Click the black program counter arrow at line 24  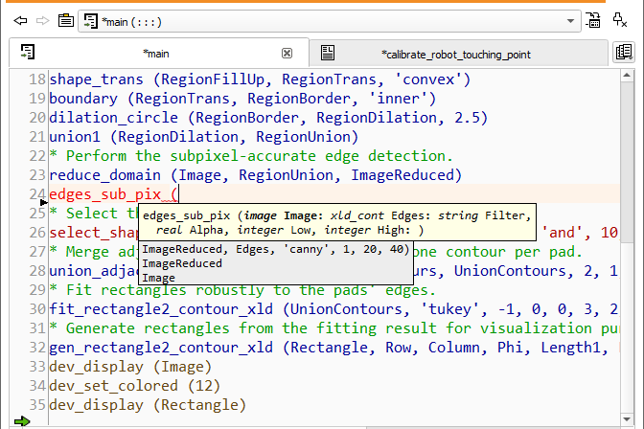pyautogui.click(x=44, y=202)
